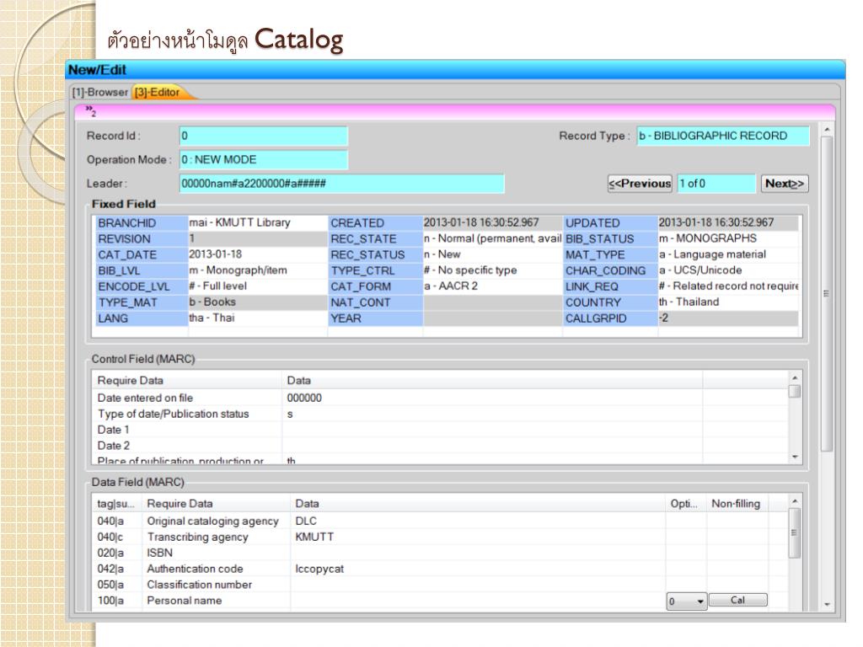This screenshot has width=863, height=647.
Task: Click the empty YEAR value cell
Action: click(x=492, y=318)
